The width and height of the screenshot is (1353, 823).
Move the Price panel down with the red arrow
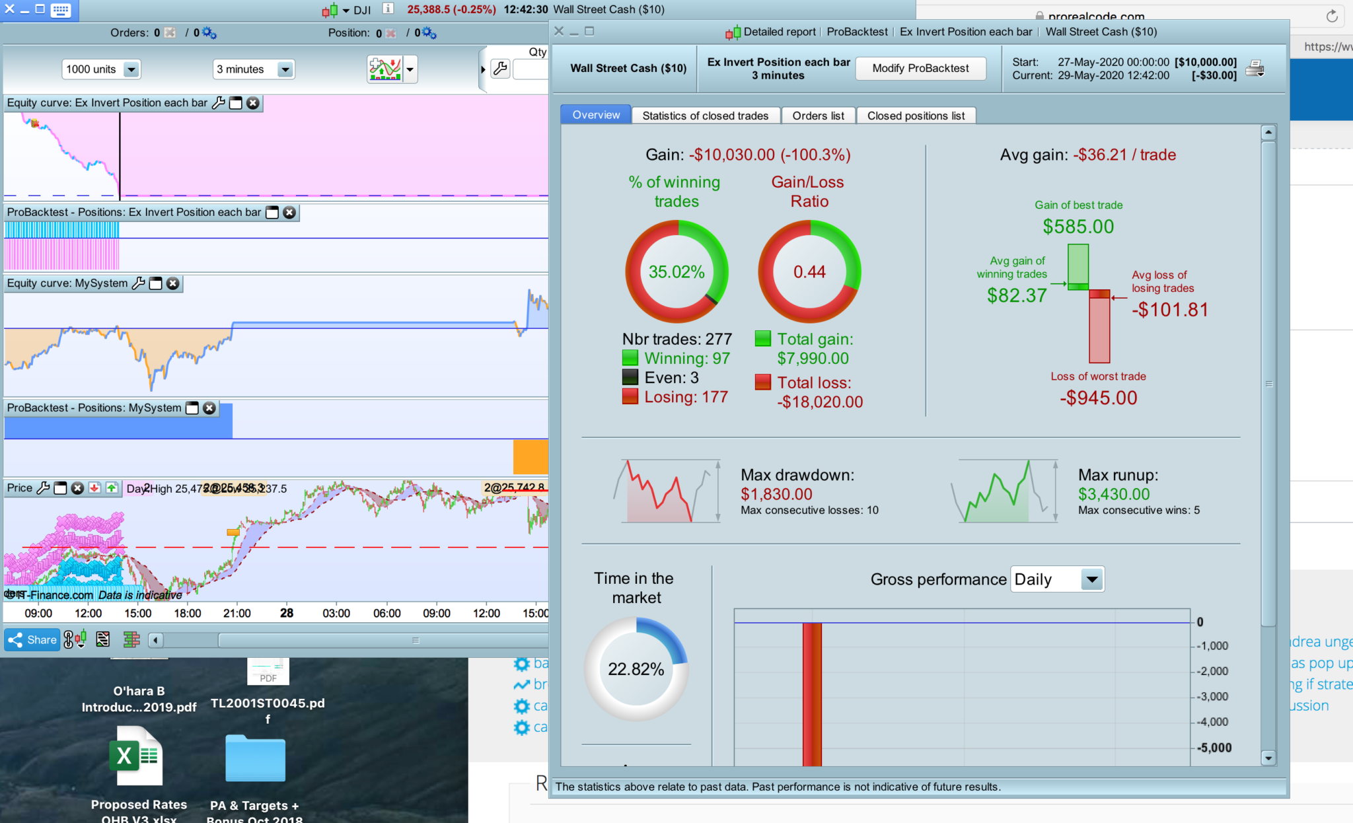(94, 488)
